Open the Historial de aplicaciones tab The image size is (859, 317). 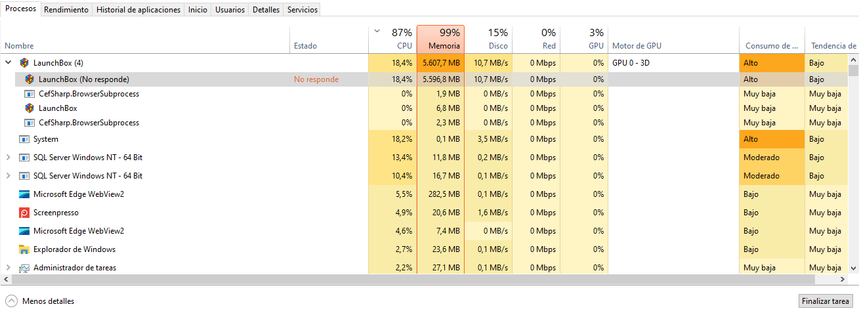138,10
